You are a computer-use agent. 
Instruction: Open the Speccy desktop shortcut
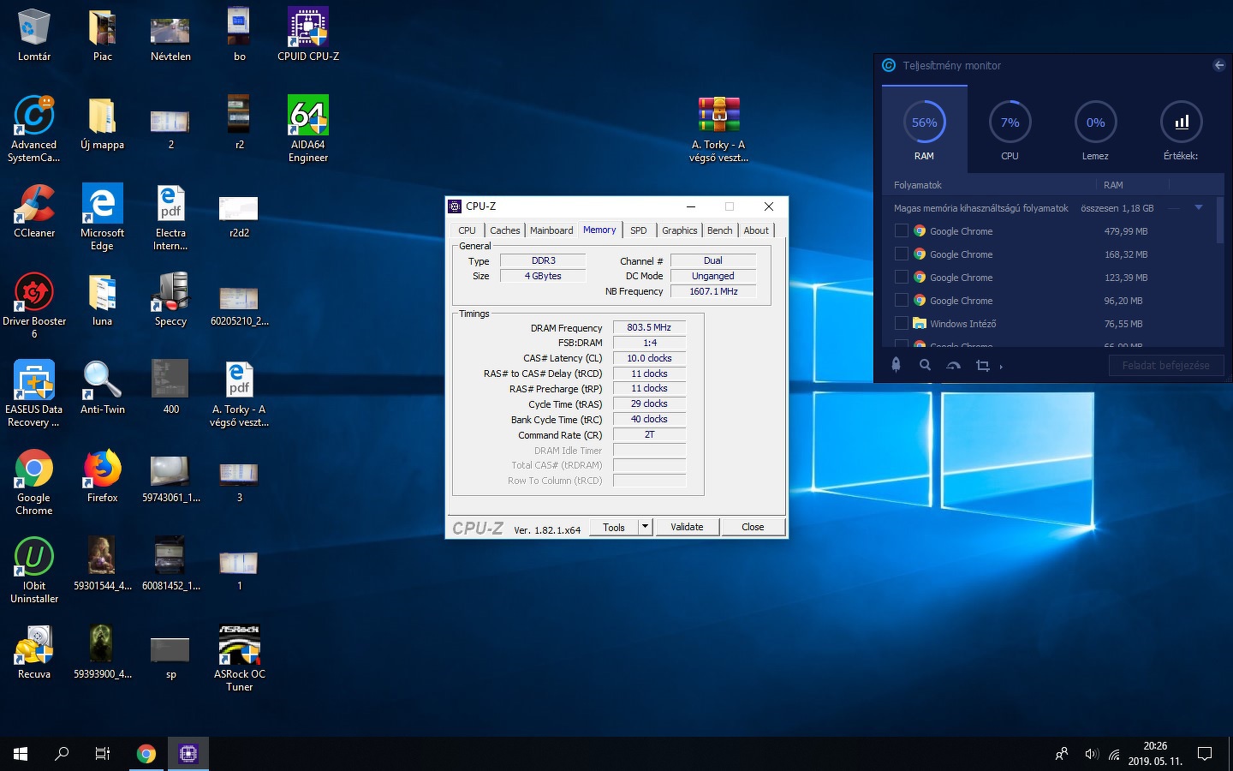click(170, 300)
